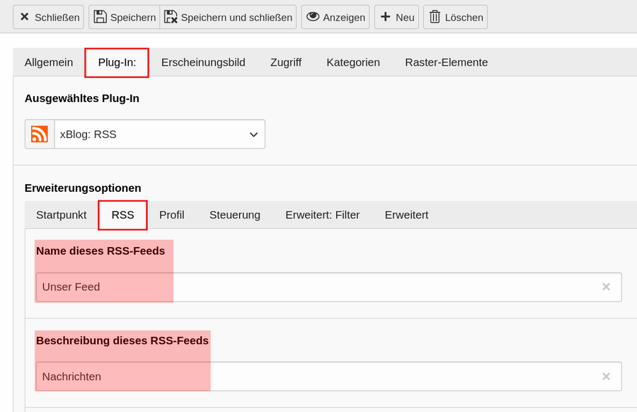Open the Erweitert: Filter tab
Viewport: 637px width, 412px height.
[x=323, y=215]
